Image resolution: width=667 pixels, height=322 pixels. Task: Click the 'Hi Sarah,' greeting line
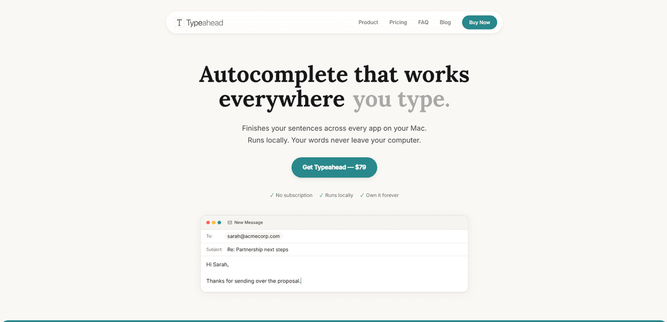point(217,265)
